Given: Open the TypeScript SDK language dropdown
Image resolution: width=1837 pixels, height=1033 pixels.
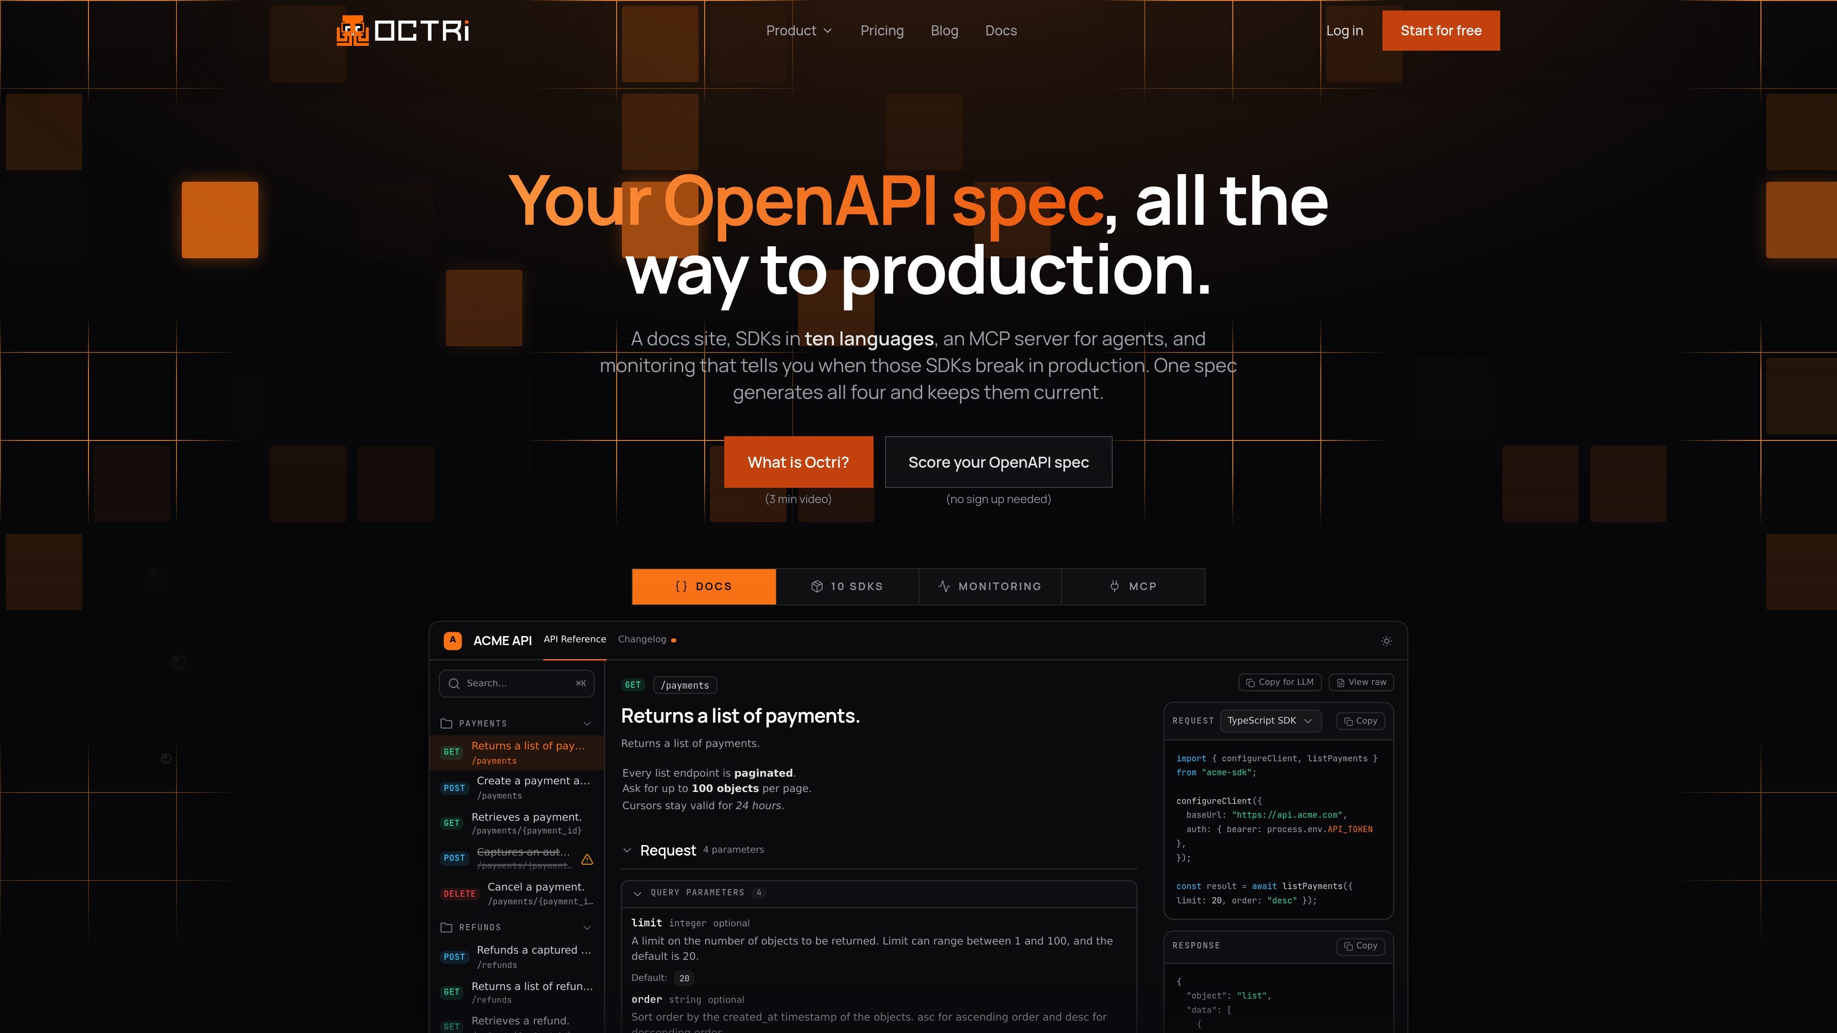Looking at the screenshot, I should pos(1270,721).
